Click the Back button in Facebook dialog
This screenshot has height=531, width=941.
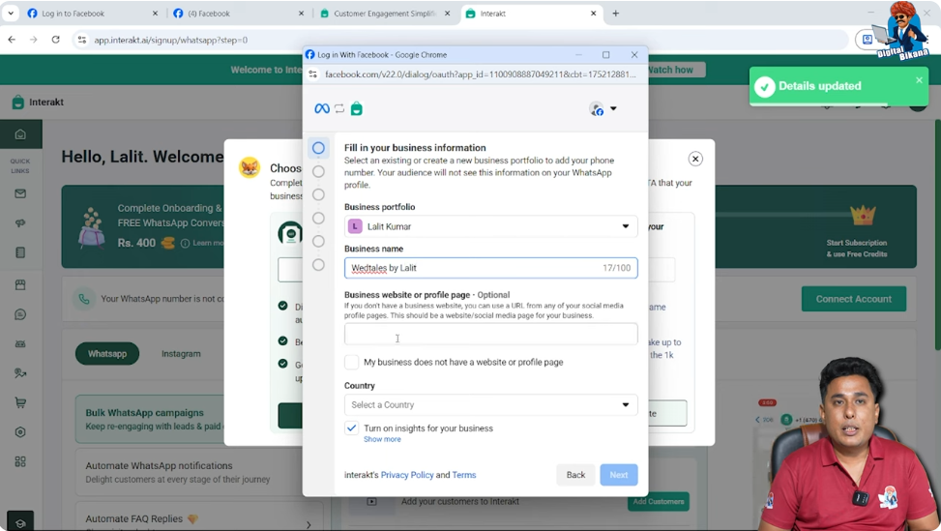tap(575, 475)
